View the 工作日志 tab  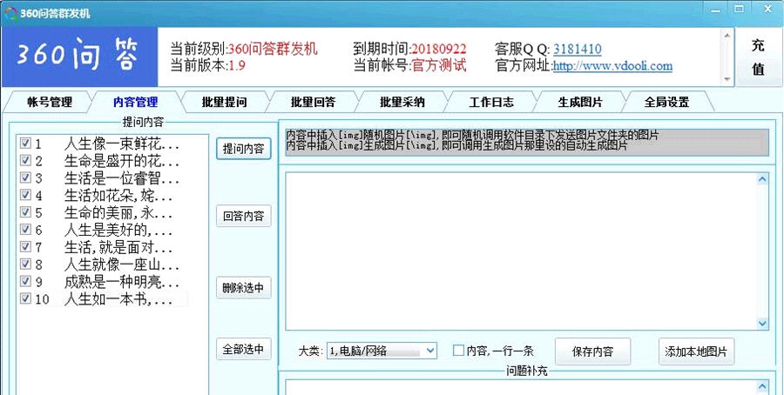(491, 103)
